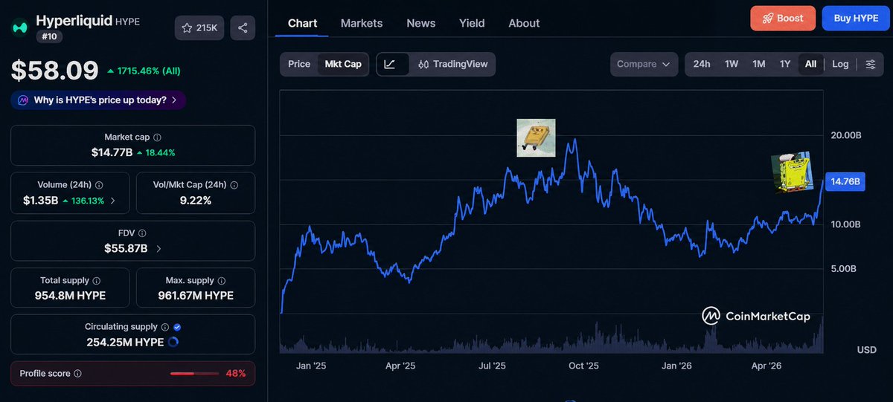Switch to TradingView chart mode
The width and height of the screenshot is (893, 402).
[x=452, y=64]
